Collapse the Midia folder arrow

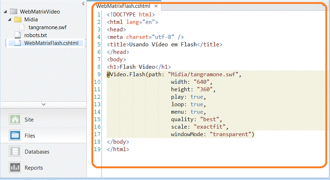coord(9,19)
